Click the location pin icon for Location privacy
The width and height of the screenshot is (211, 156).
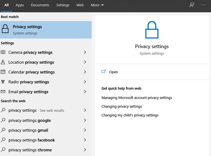[3, 62]
